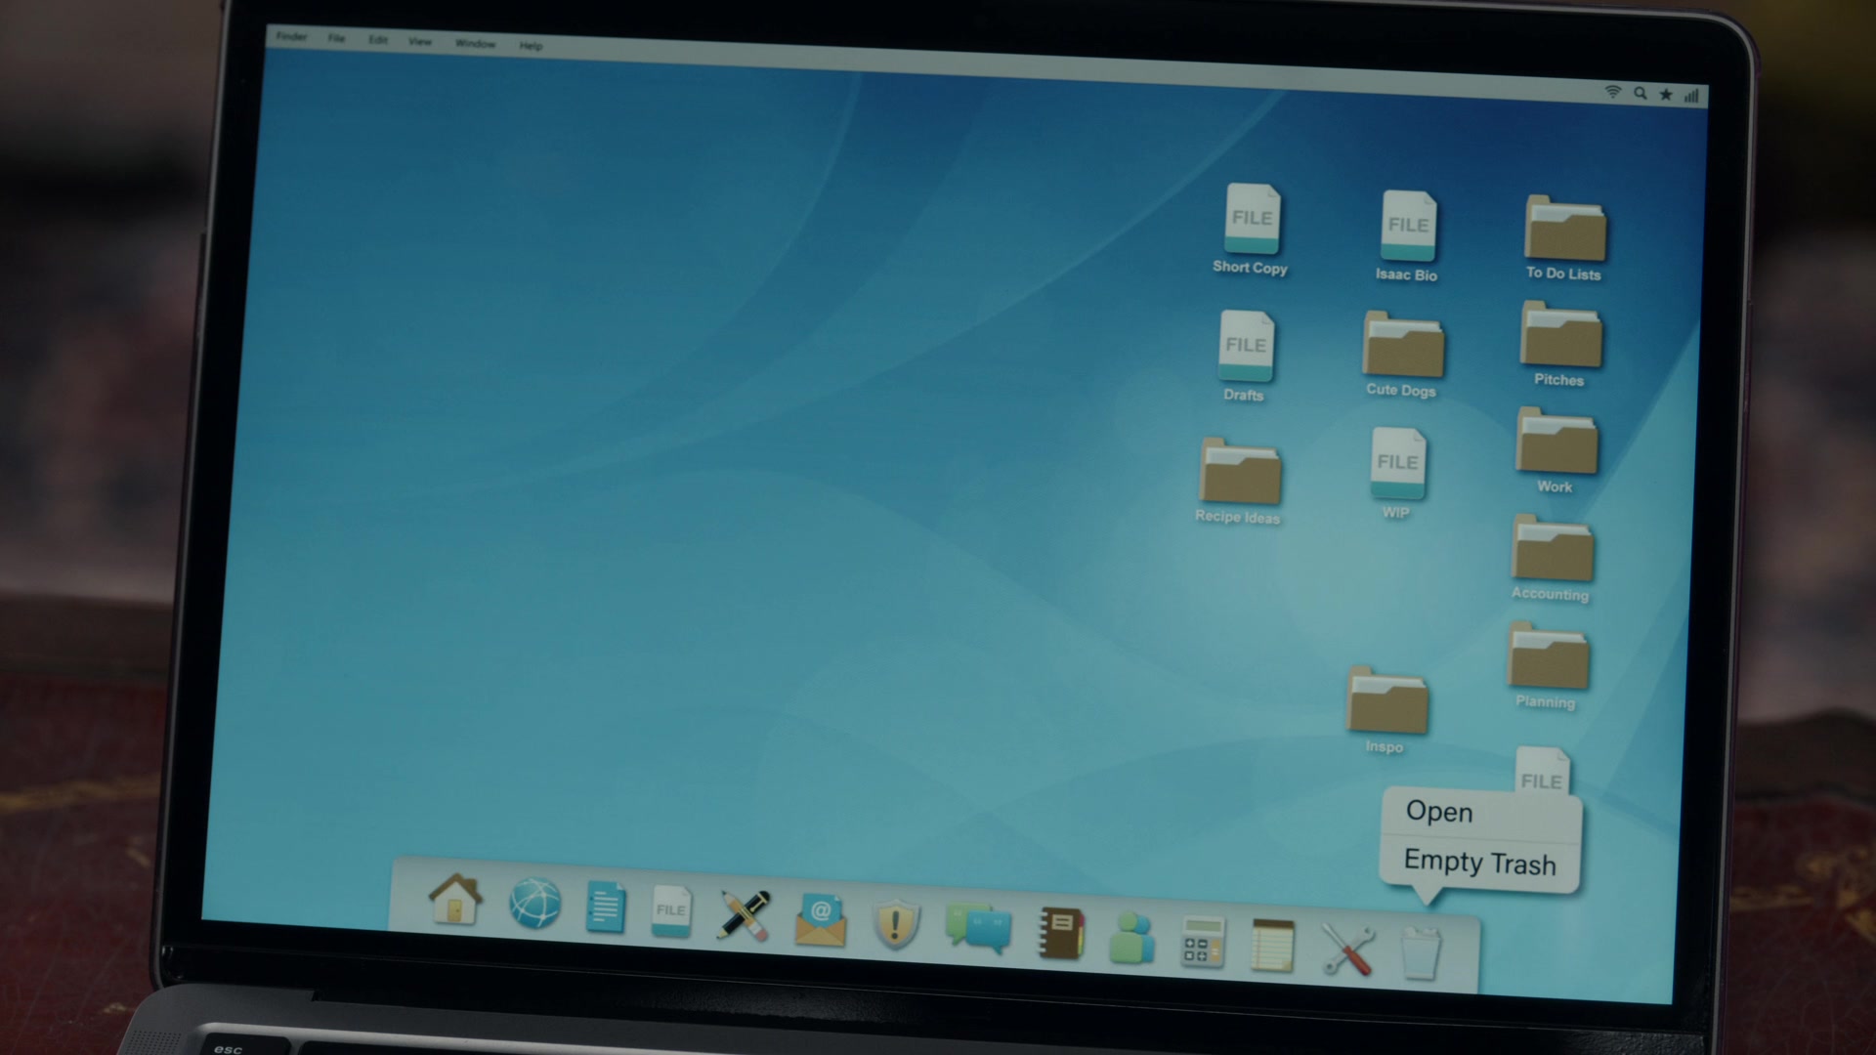Screen dimensions: 1876x1055
Task: Open the View menu in the menu bar
Action: [x=420, y=42]
